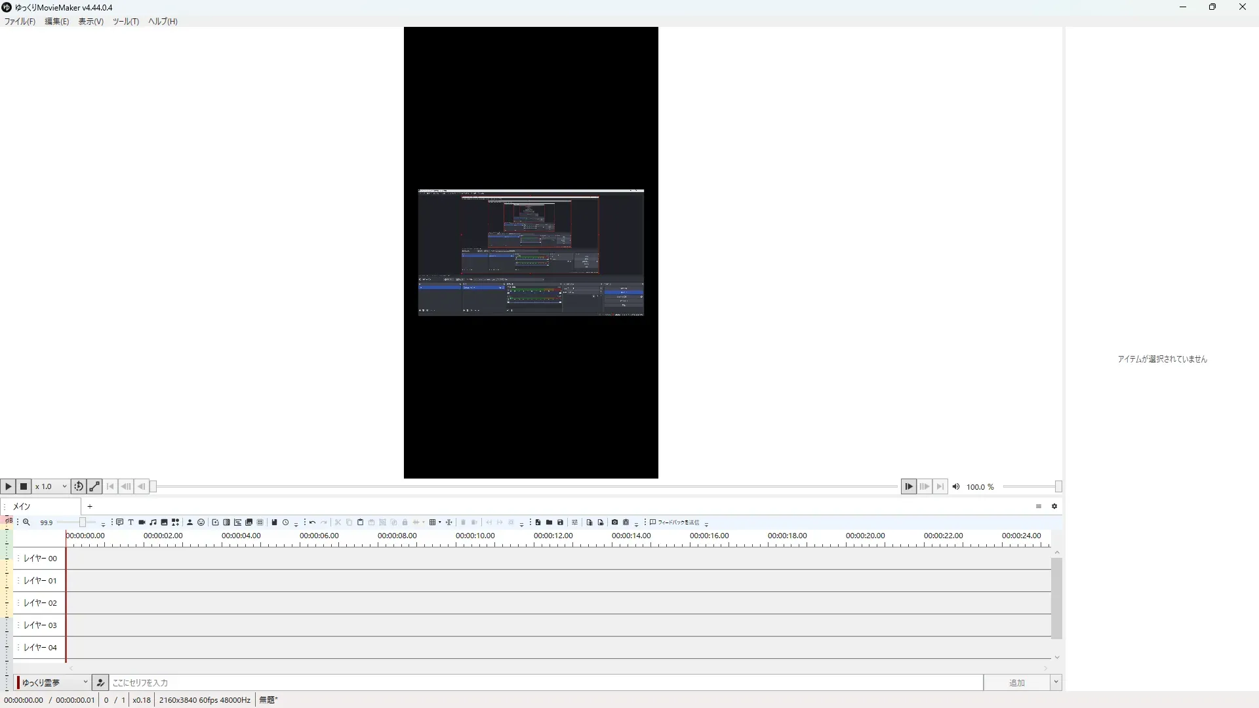Open the ツール(T) menu
The image size is (1259, 708).
pos(125,22)
